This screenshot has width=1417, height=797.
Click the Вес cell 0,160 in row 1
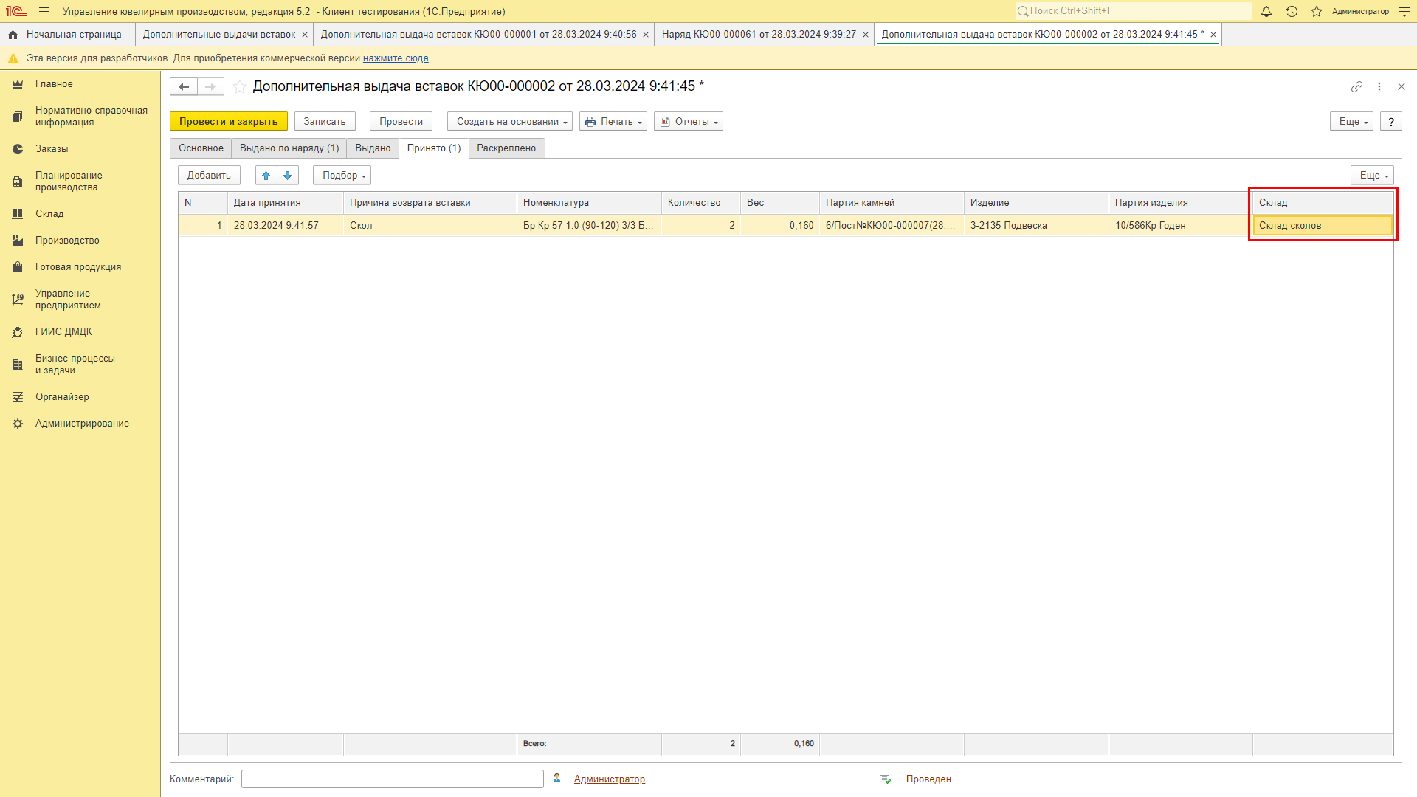pos(780,226)
